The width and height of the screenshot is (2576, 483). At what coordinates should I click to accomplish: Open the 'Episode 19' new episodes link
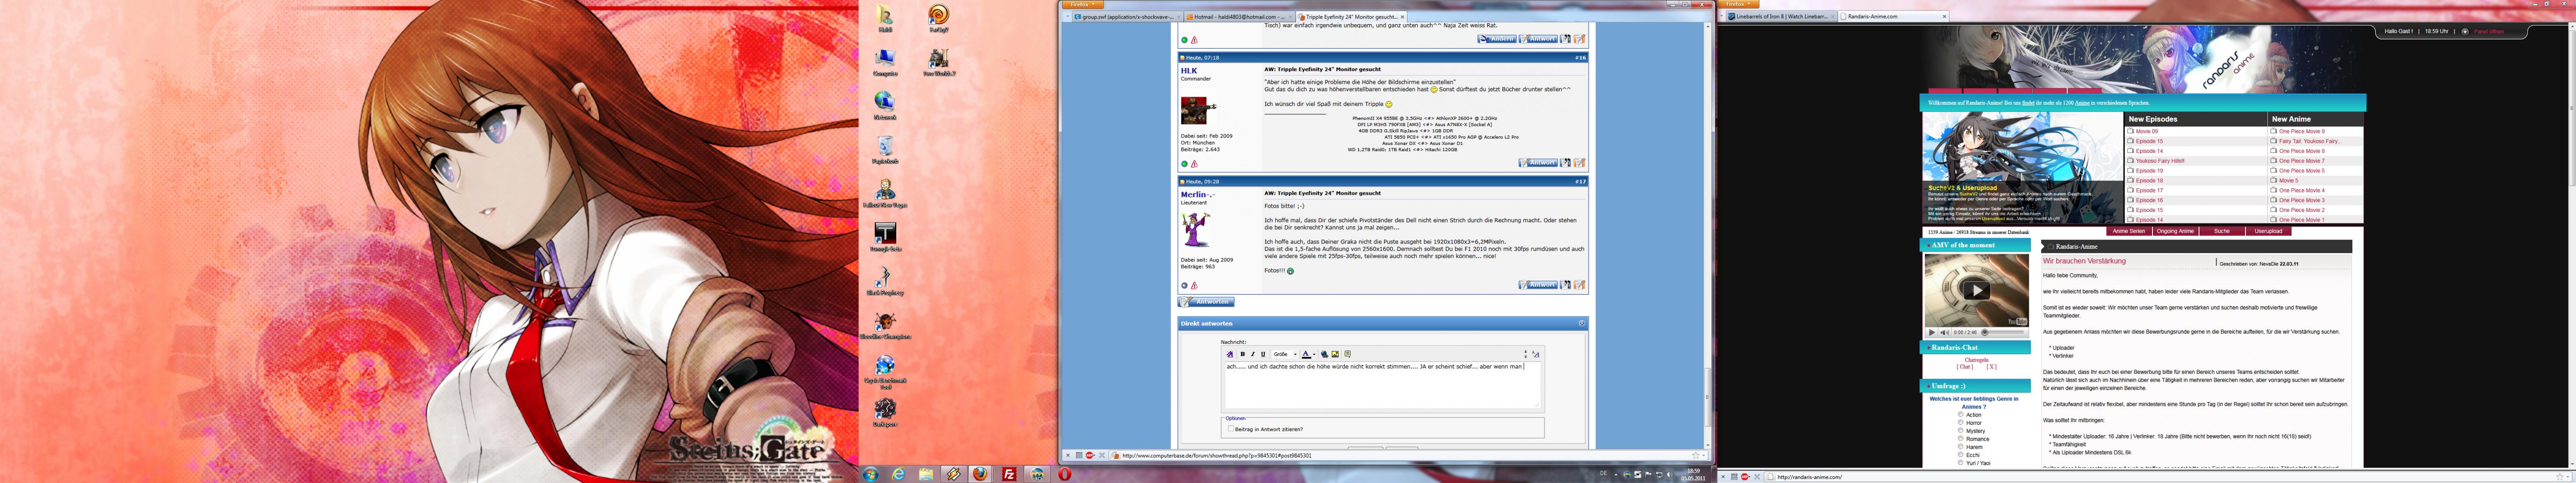tap(2149, 171)
